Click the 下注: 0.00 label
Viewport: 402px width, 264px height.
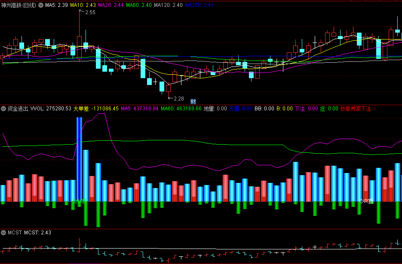click(x=307, y=109)
